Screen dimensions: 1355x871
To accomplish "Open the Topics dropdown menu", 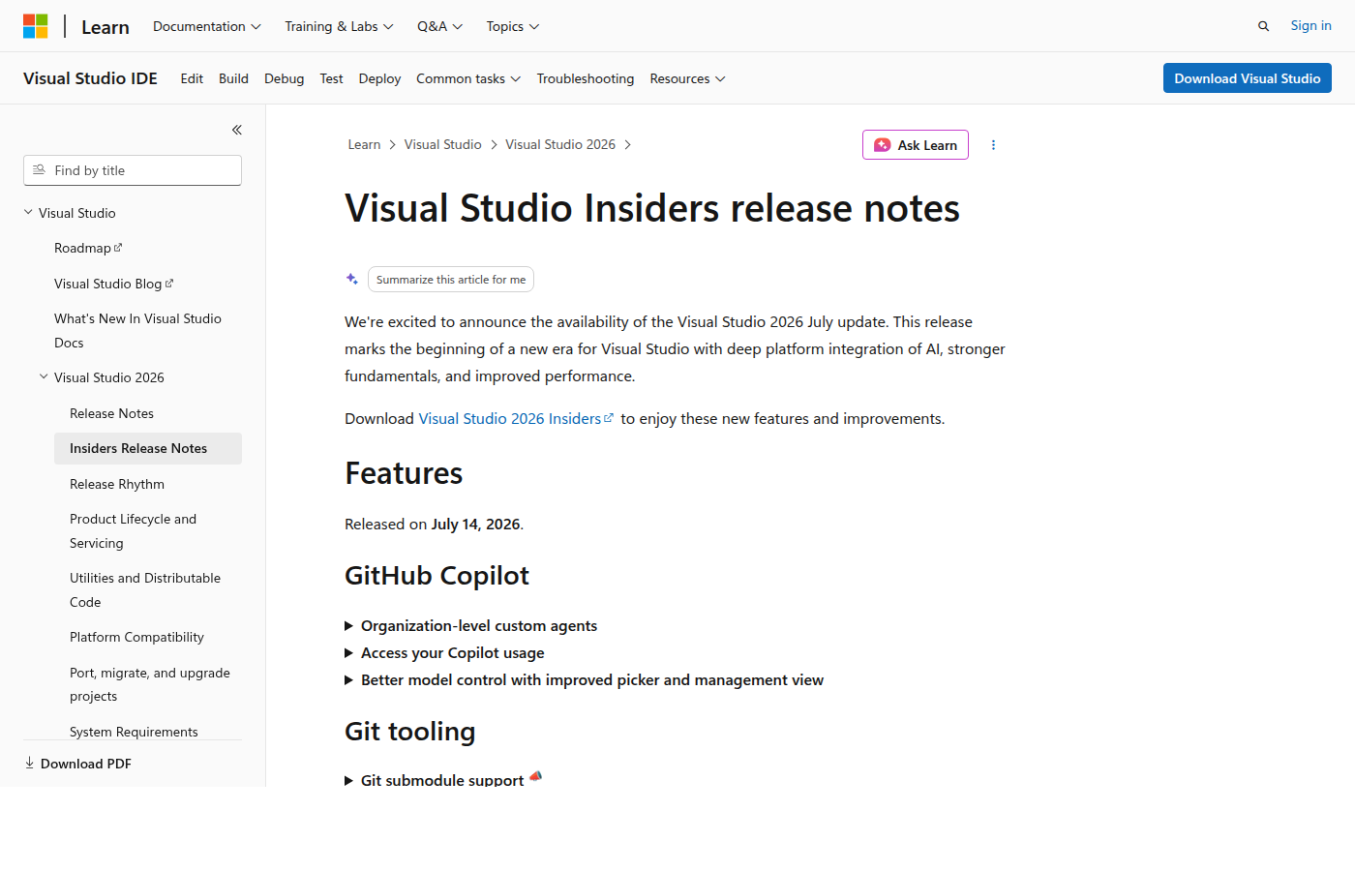I will coord(513,26).
